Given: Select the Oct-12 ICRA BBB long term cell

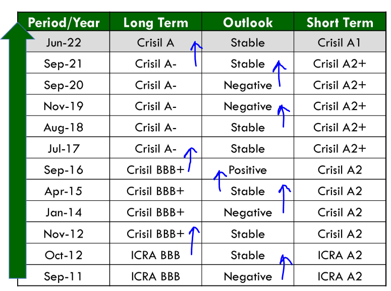Looking at the screenshot, I should click(x=155, y=255).
